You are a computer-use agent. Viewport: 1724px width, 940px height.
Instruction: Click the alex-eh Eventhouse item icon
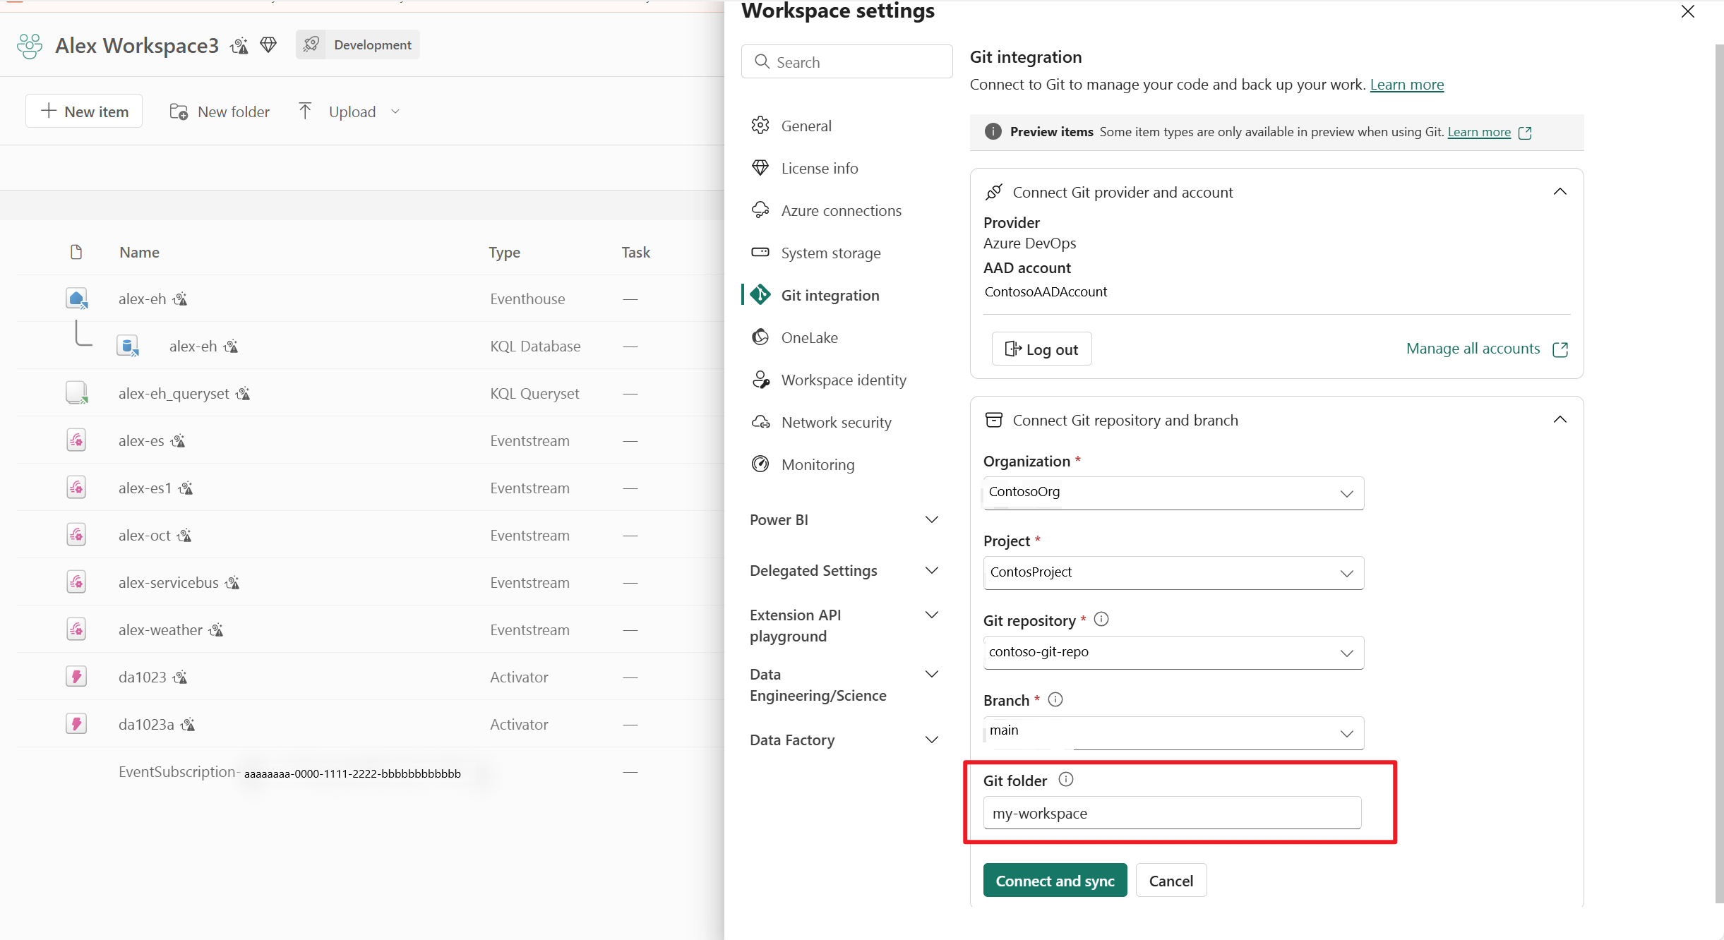tap(76, 299)
